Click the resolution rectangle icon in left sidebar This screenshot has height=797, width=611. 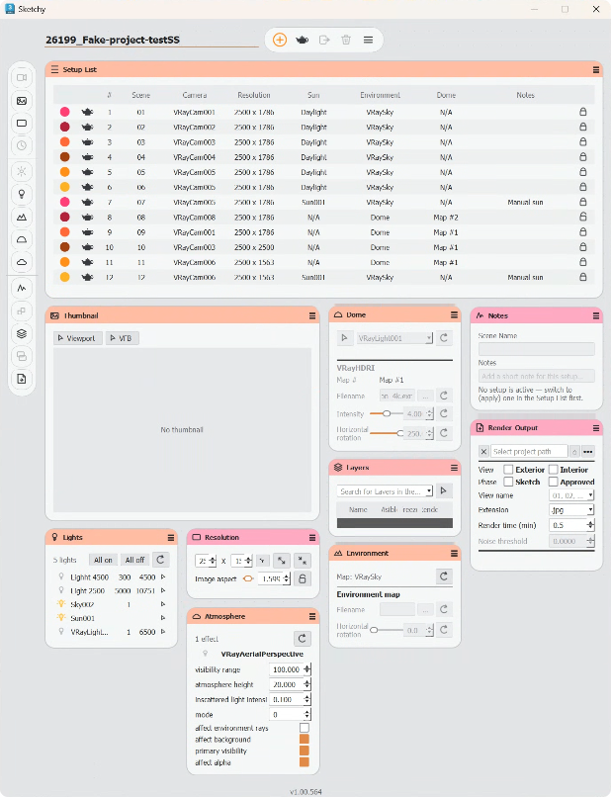(x=22, y=123)
